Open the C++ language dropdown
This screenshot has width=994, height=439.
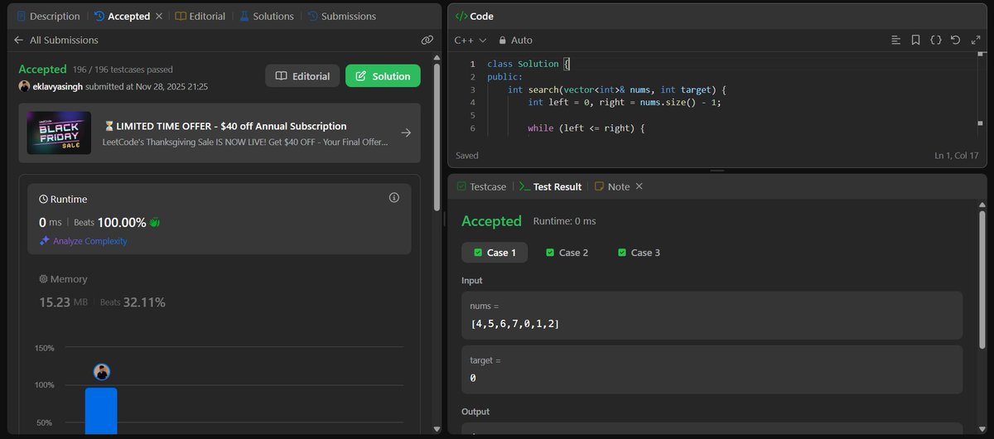click(x=470, y=40)
